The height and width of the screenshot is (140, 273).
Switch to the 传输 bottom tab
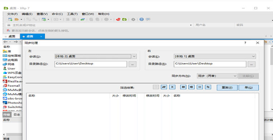(x=7, y=115)
